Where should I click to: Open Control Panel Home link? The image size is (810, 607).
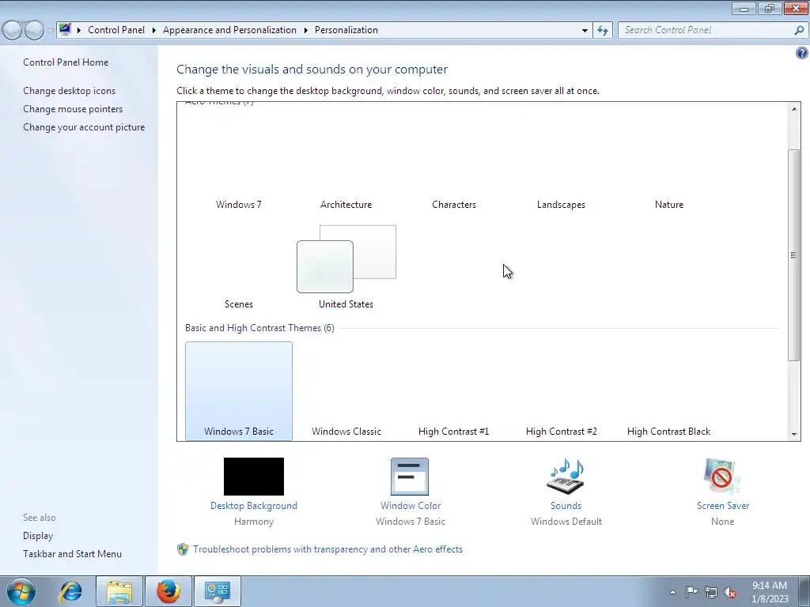tap(66, 62)
